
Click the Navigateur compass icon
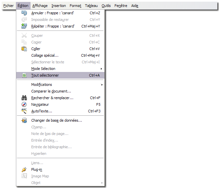click(24, 104)
